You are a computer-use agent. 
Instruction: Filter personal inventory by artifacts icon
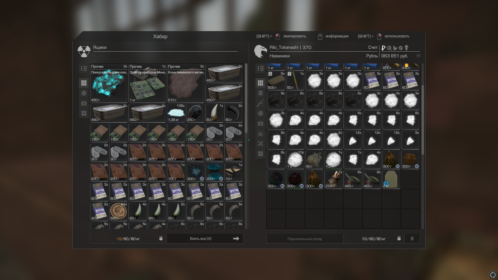point(260,113)
